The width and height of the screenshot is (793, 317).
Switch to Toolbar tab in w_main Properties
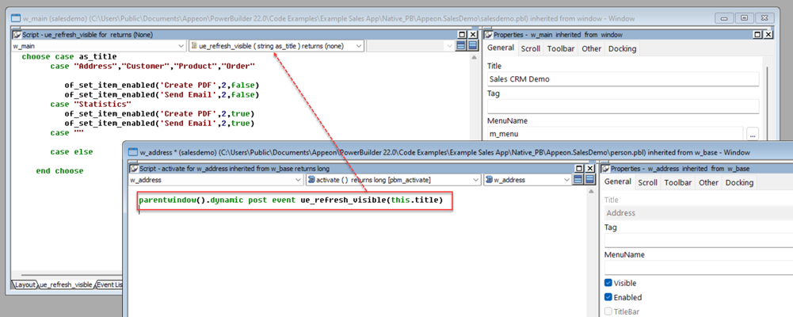click(561, 48)
